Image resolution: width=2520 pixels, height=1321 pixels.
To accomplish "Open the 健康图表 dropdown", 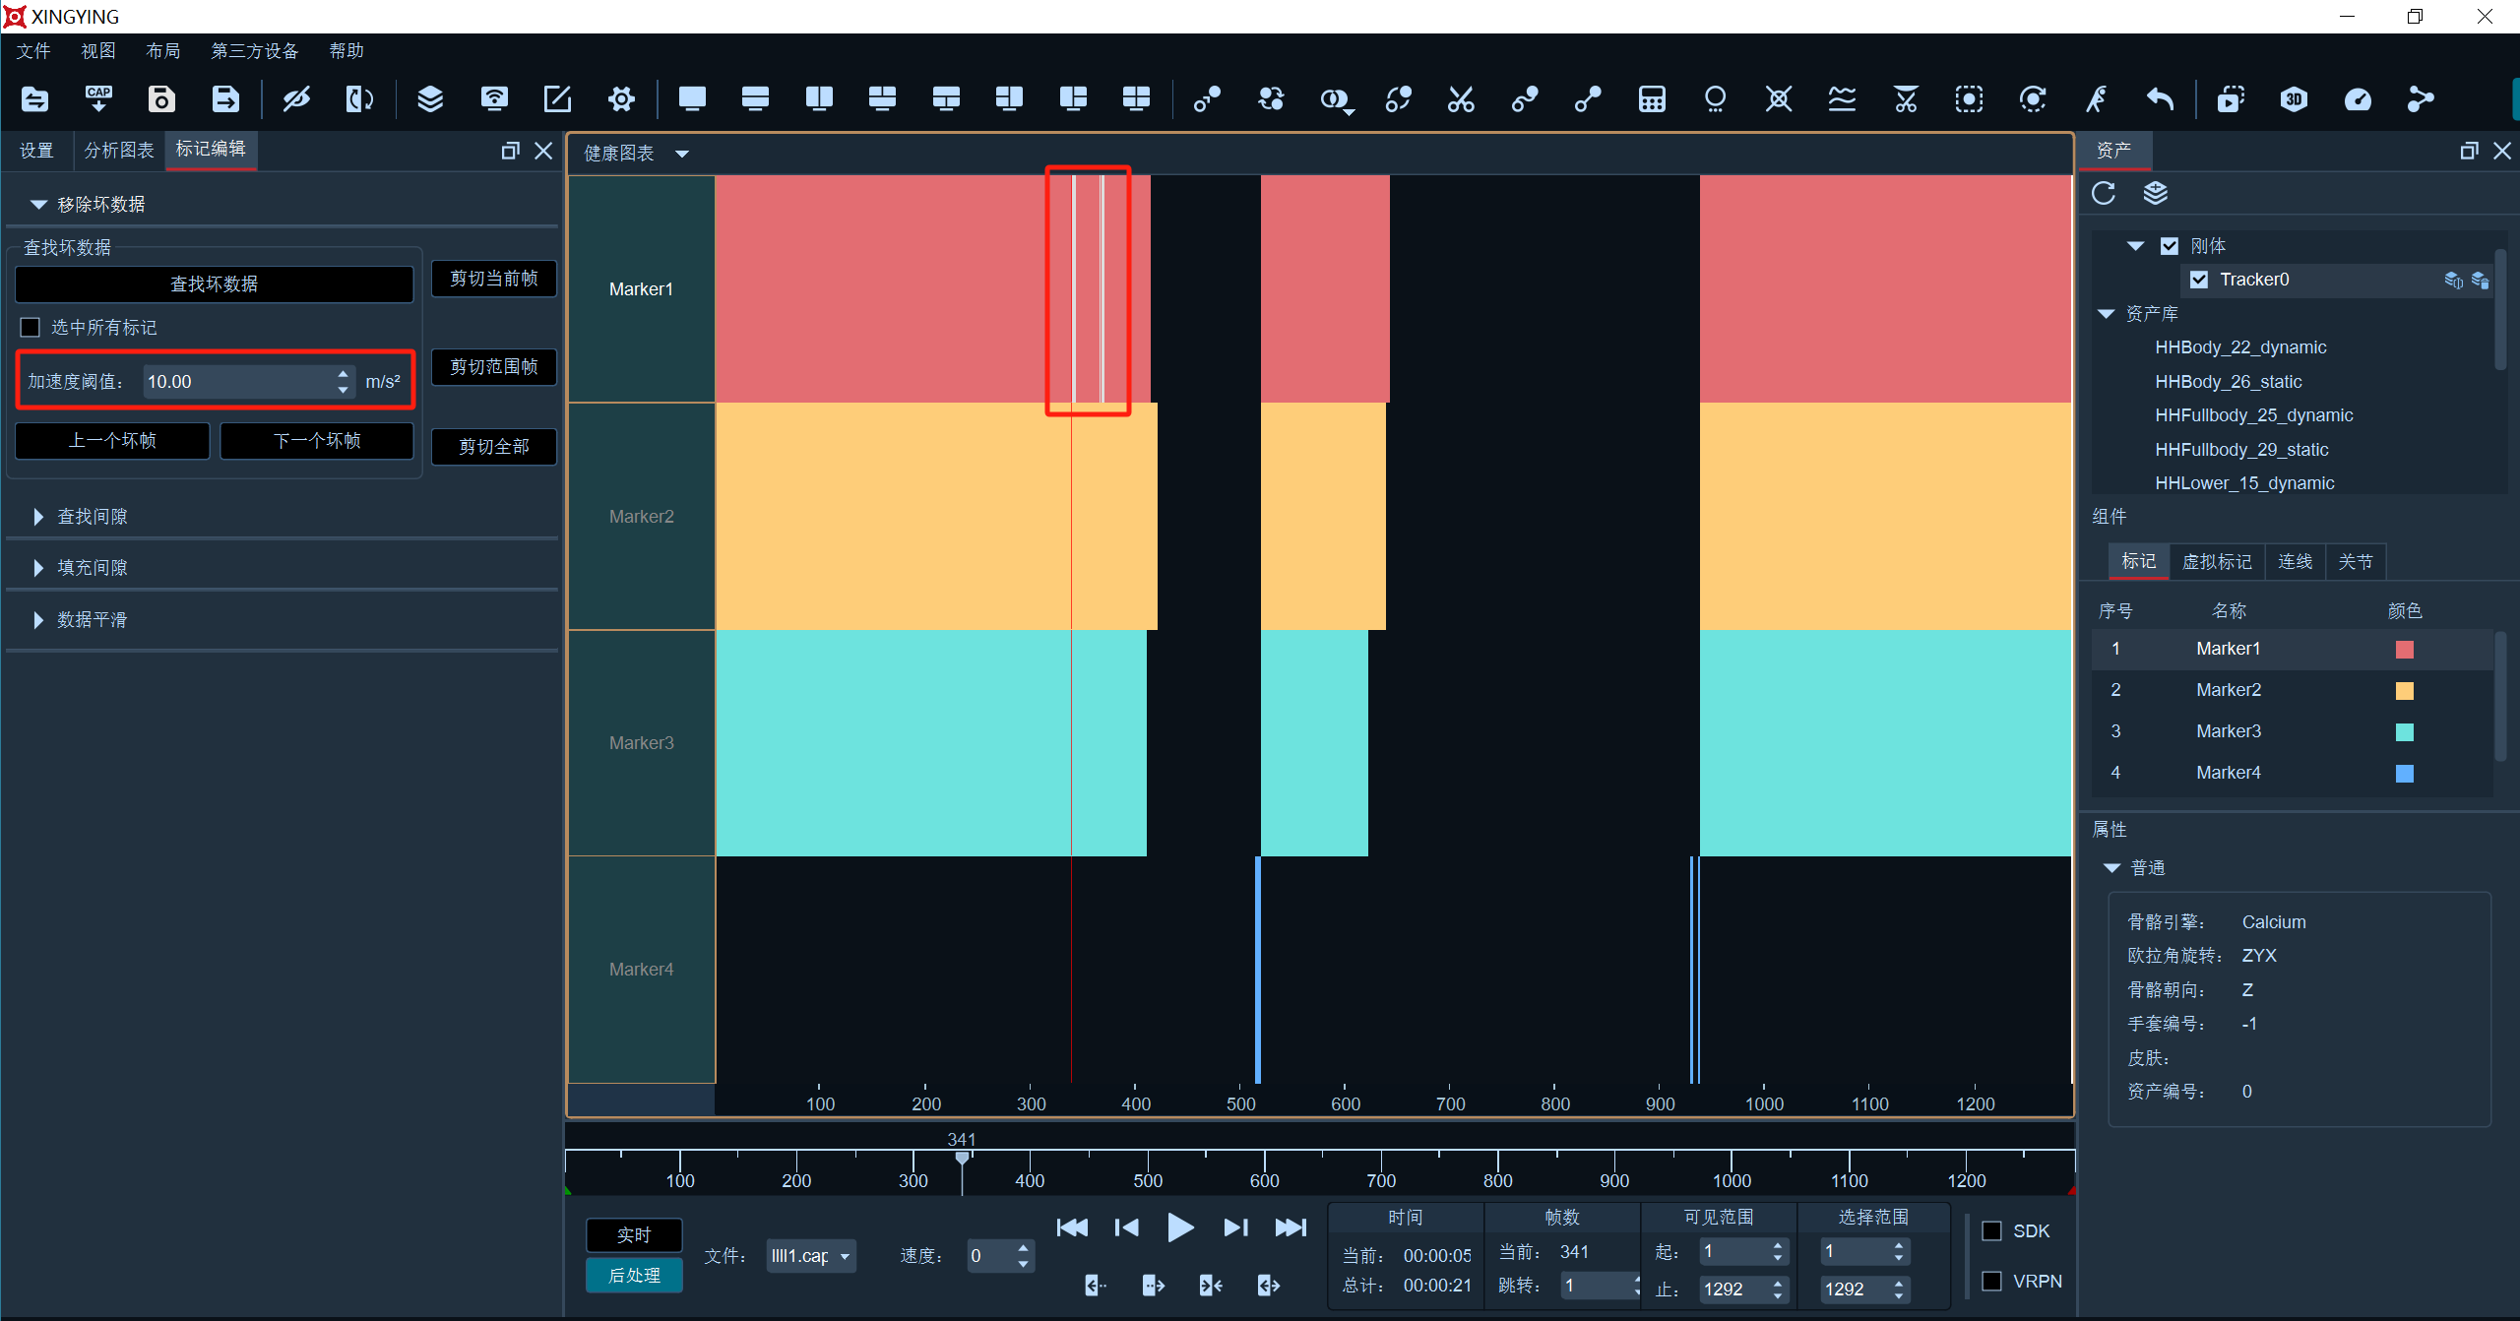I will (682, 154).
